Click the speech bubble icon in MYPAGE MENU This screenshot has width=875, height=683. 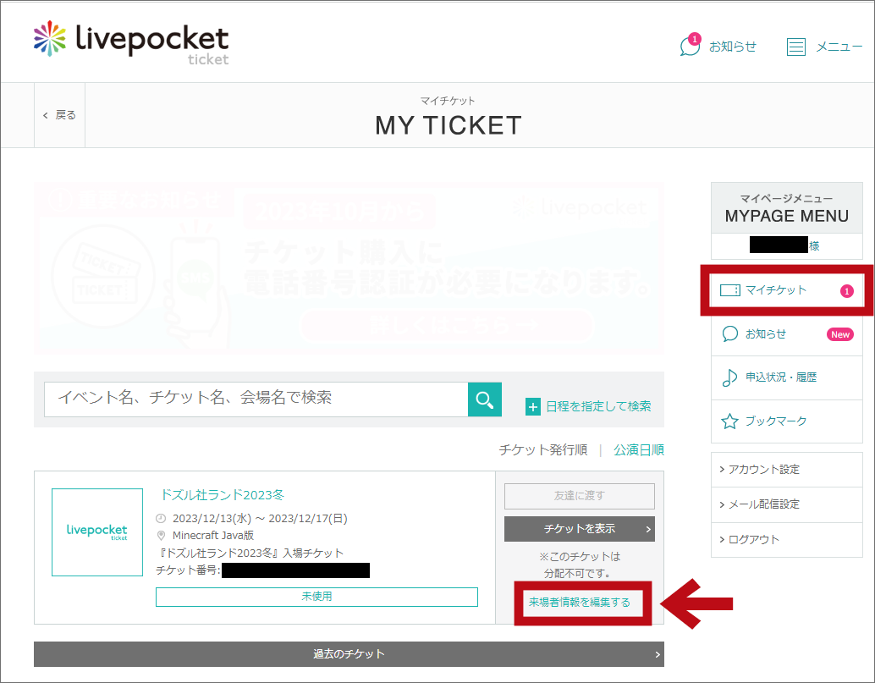730,333
